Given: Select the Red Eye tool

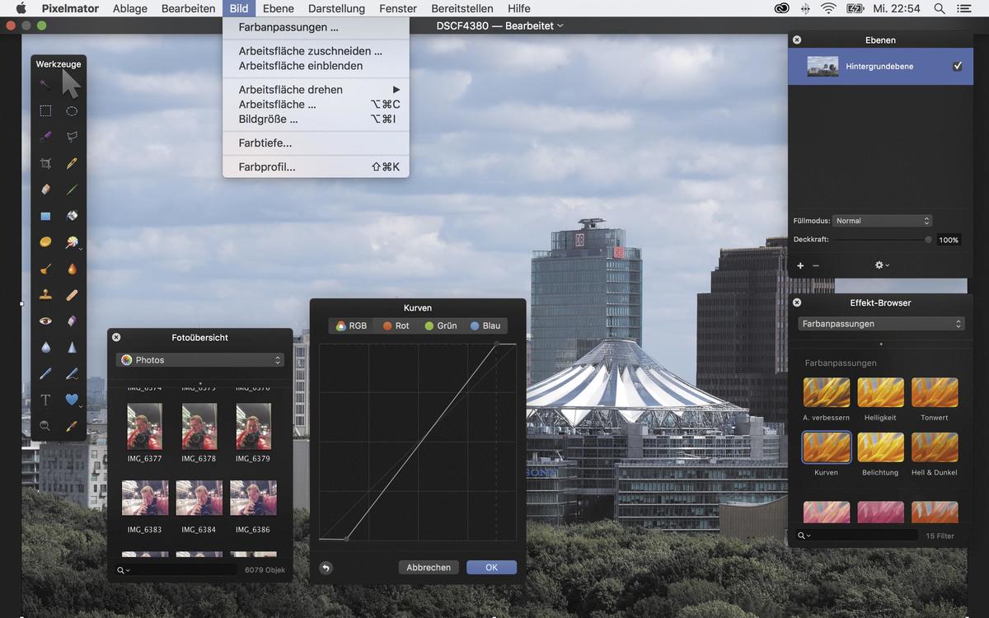Looking at the screenshot, I should (x=45, y=321).
